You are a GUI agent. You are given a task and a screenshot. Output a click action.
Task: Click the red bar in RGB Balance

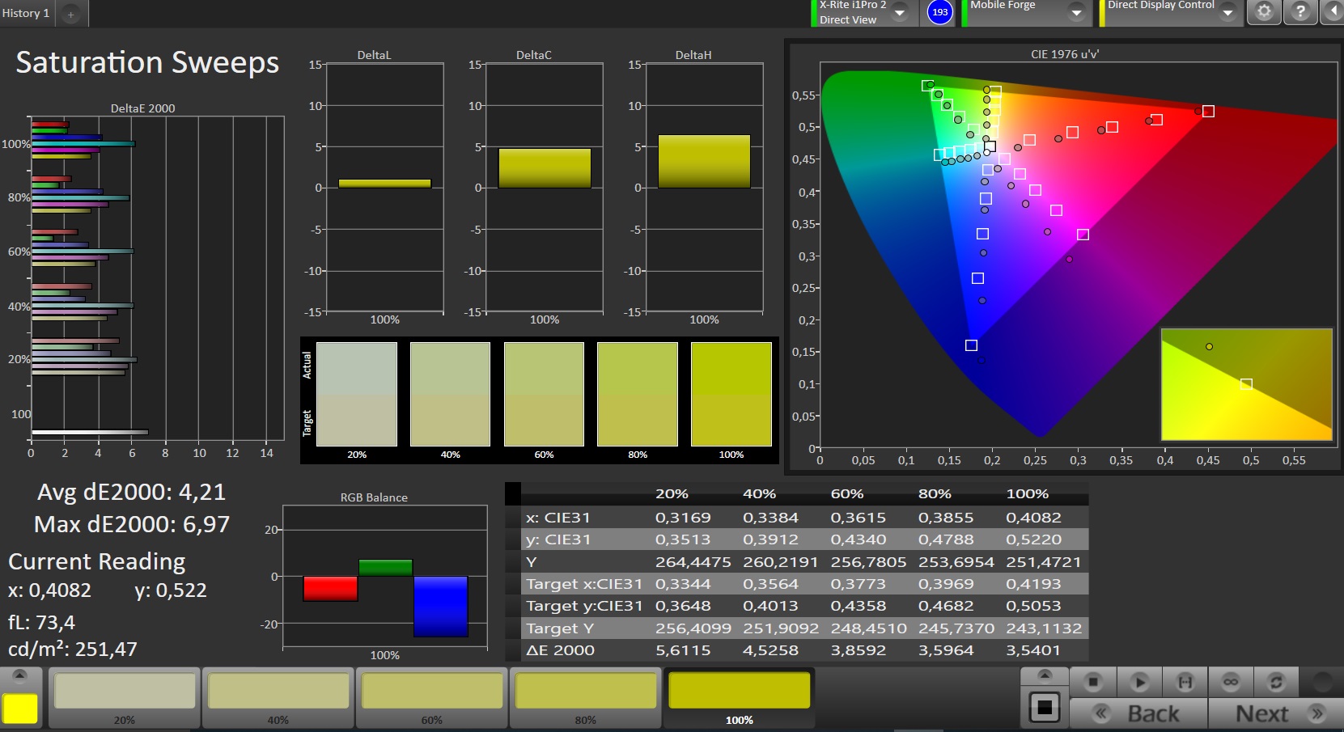point(330,589)
